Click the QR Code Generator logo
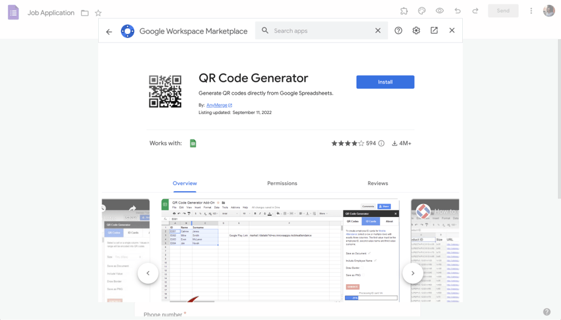Viewport: 561px width, 320px height. [x=165, y=91]
